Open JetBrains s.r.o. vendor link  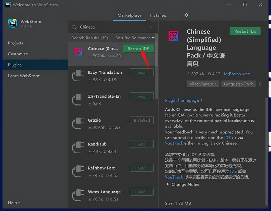coord(237,74)
